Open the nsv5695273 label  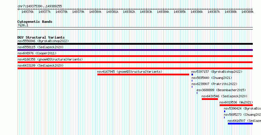pyautogui.click(x=242, y=115)
